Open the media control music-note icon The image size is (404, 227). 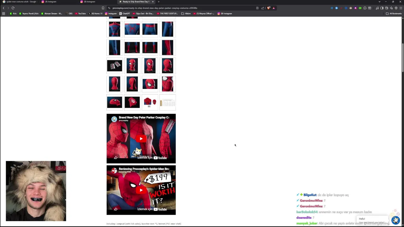click(377, 8)
